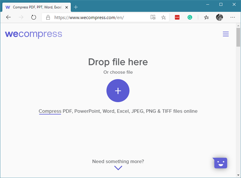Close the Compress PDF tab
The image size is (241, 178).
click(x=67, y=7)
